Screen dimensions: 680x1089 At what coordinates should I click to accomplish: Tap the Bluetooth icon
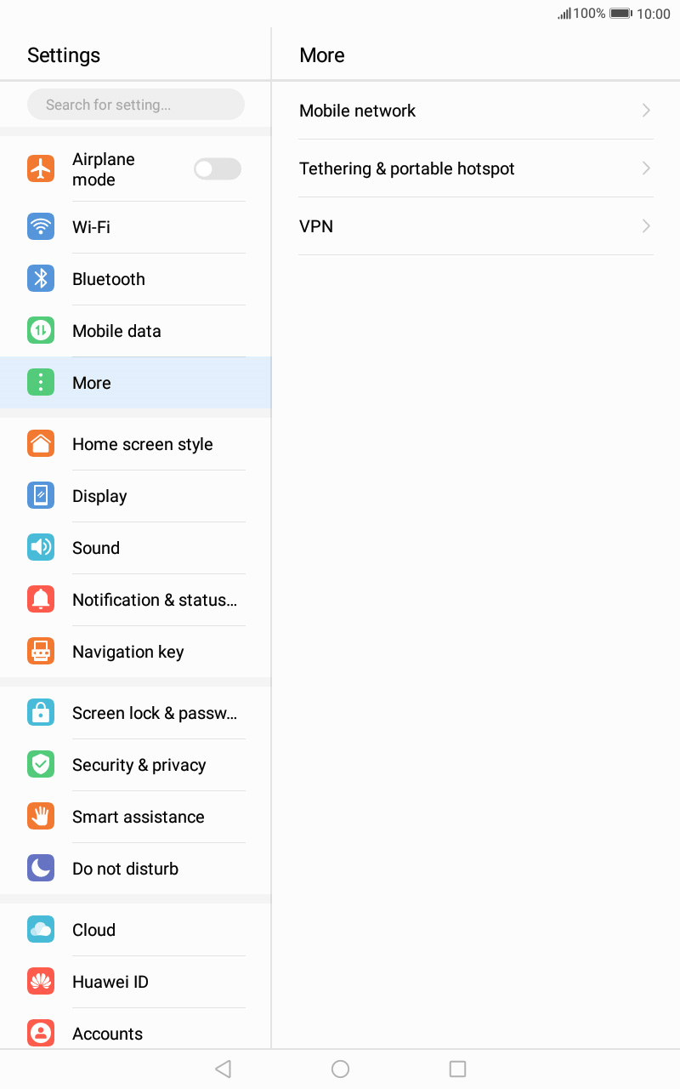click(41, 279)
